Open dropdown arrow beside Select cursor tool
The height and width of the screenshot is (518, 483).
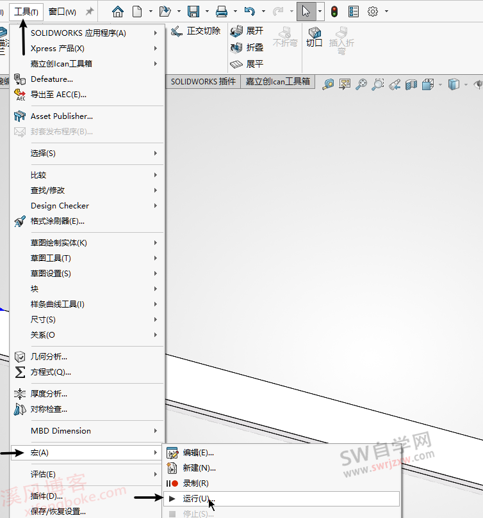(320, 12)
